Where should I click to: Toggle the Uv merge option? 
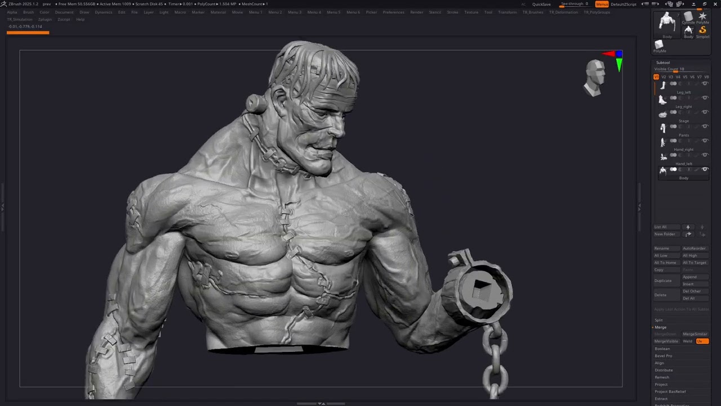point(702,341)
